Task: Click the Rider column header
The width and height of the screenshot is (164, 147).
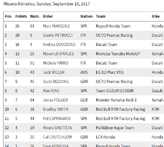Action: [x=48, y=16]
